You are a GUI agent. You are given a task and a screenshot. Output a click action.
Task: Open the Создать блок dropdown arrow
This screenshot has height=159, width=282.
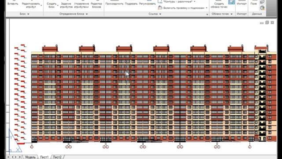coord(58,5)
